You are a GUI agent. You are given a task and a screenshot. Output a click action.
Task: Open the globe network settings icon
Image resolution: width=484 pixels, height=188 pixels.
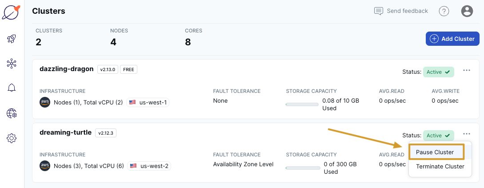pyautogui.click(x=12, y=114)
